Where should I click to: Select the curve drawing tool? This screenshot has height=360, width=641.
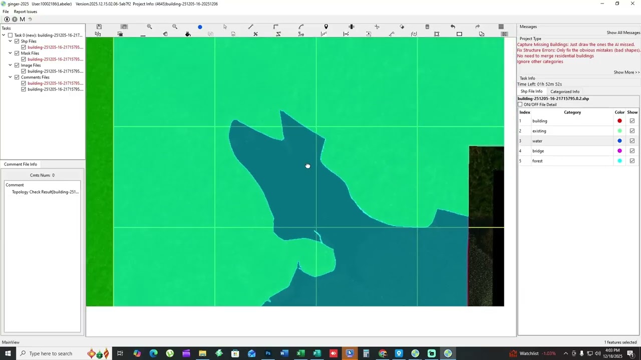tap(301, 26)
